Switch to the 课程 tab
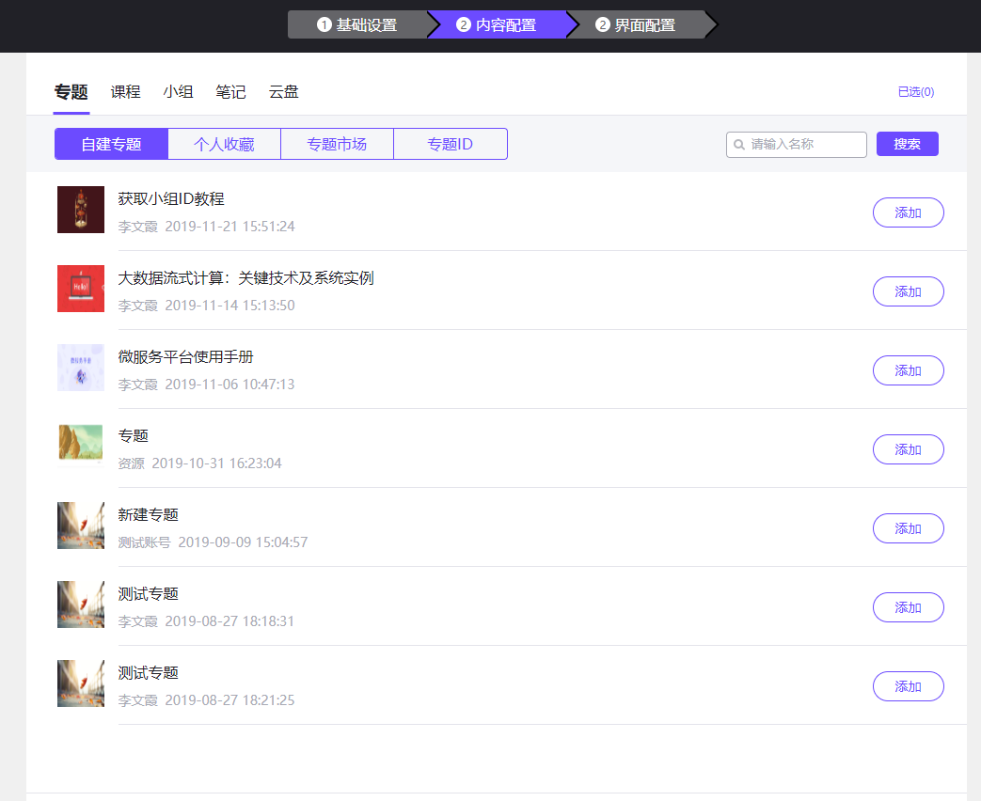The height and width of the screenshot is (801, 981). [125, 92]
